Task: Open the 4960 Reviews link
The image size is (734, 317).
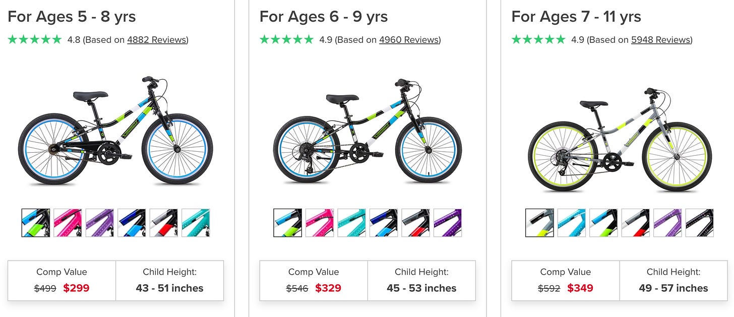Action: pos(409,39)
